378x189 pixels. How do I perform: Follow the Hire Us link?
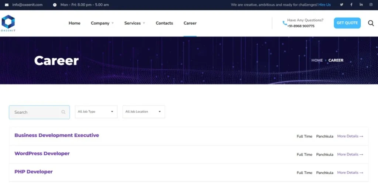tap(324, 5)
